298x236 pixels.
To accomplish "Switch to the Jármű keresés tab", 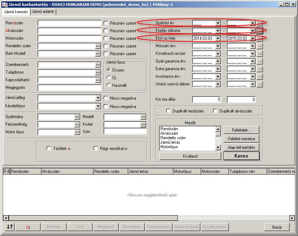I will pos(16,12).
